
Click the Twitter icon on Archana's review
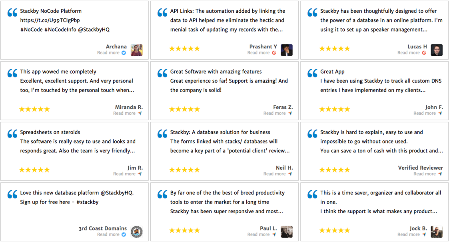pos(124,53)
